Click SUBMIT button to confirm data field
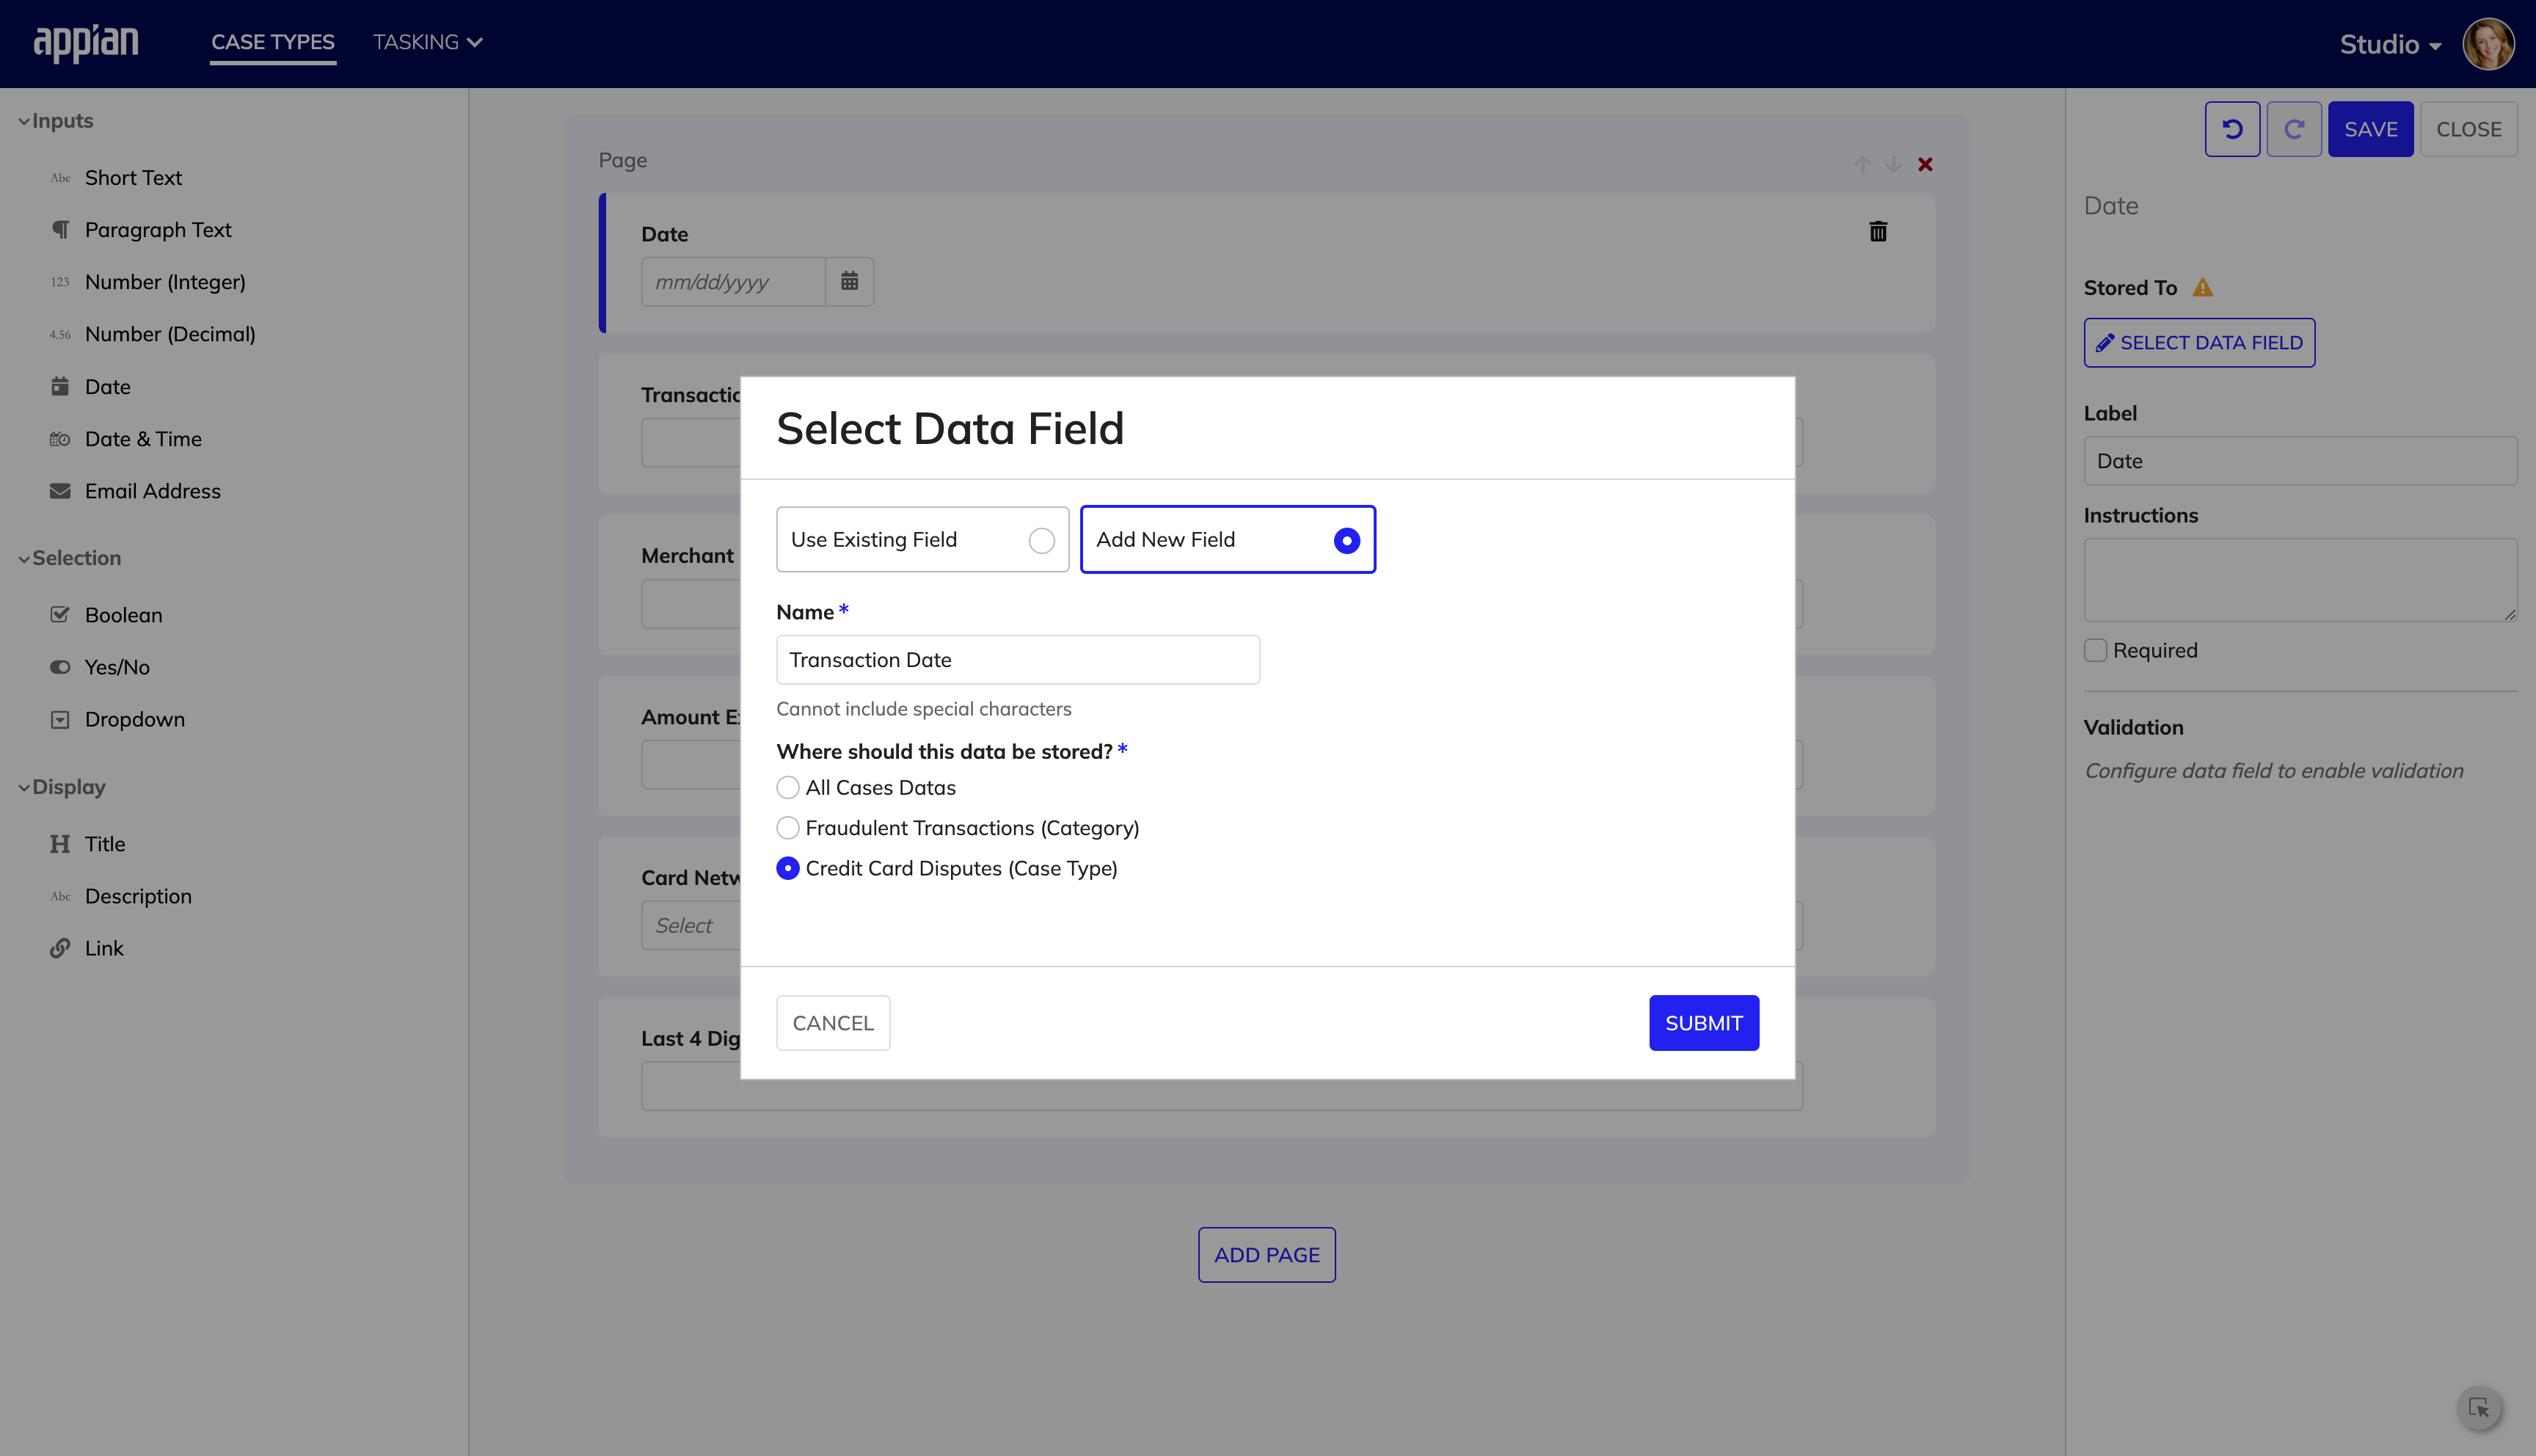The image size is (2536, 1456). pos(1703,1022)
